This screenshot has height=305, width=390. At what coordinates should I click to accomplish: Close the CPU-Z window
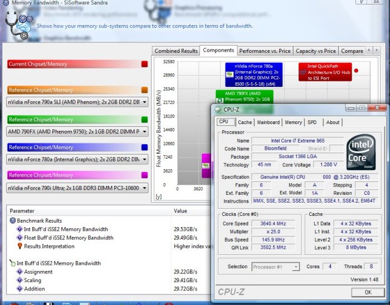[x=377, y=108]
